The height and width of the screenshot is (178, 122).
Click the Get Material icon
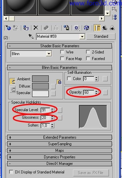pos(8,28)
